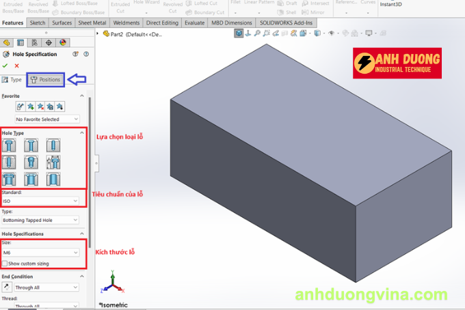Cancel Hole Specification with the red X
Viewport: 465px width, 310px height.
tap(16, 66)
